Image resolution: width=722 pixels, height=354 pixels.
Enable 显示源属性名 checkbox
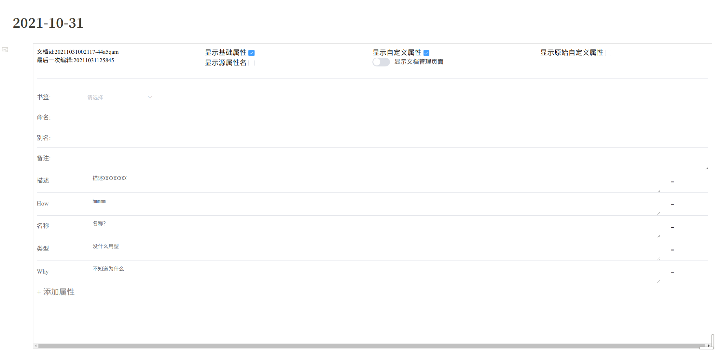tap(251, 63)
